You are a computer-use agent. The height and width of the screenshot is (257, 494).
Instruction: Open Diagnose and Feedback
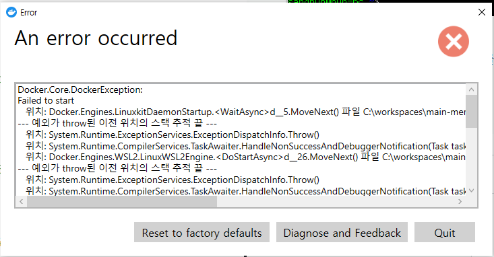(342, 233)
